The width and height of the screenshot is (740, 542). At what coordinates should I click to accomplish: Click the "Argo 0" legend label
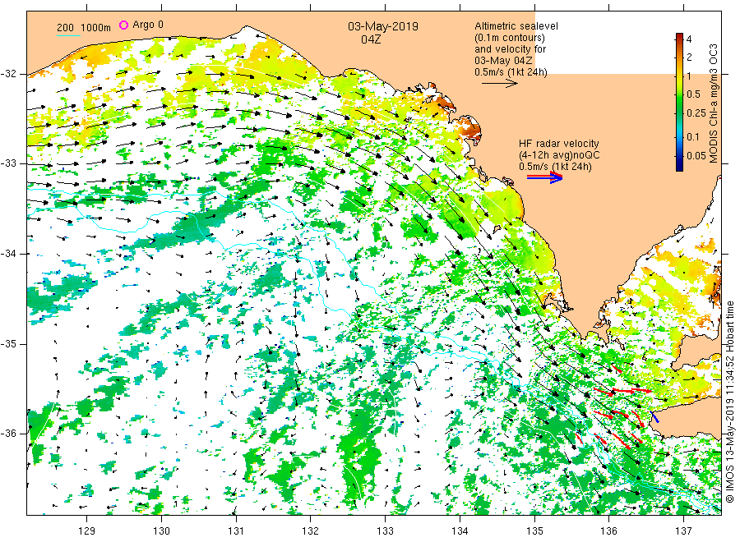(x=148, y=25)
